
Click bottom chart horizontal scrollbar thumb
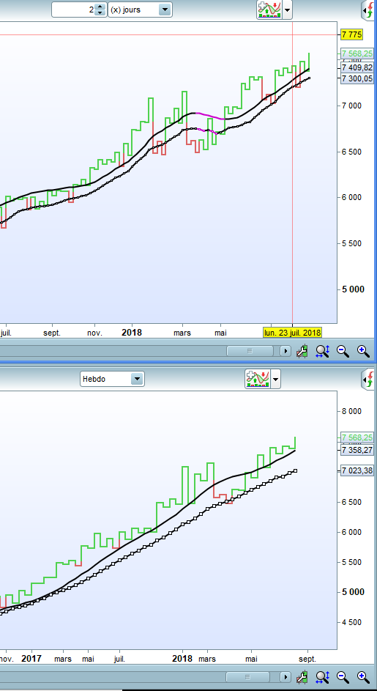pyautogui.click(x=247, y=676)
